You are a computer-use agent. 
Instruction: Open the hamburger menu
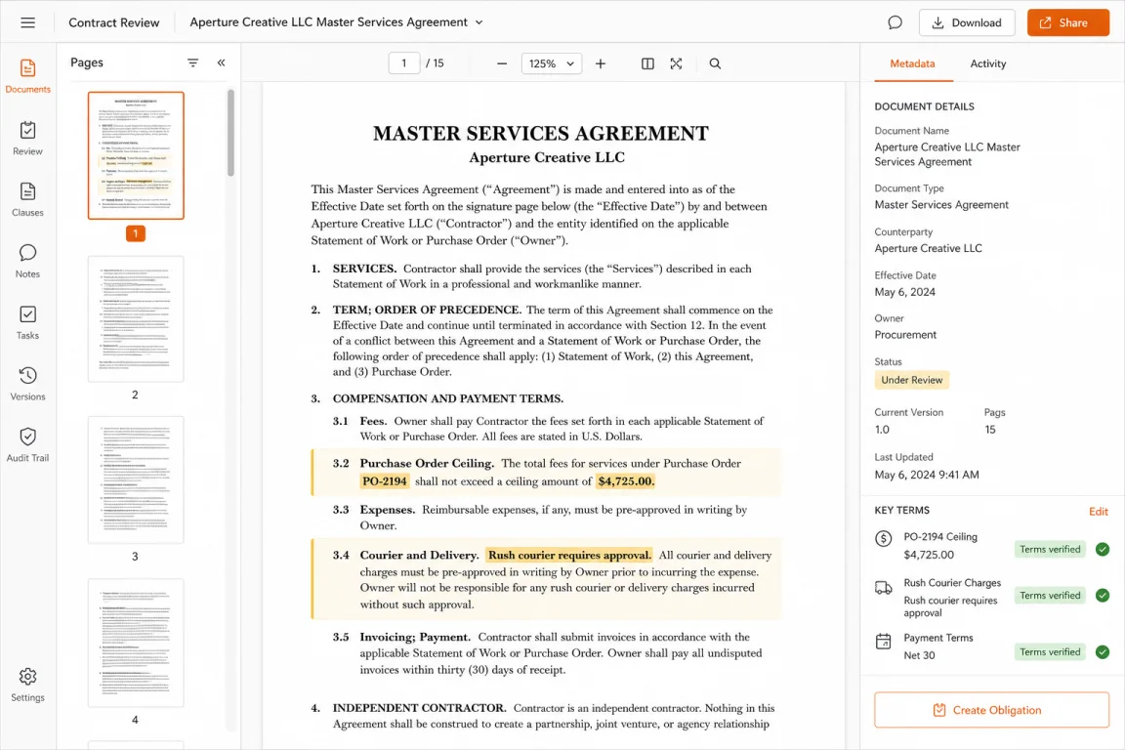(28, 22)
